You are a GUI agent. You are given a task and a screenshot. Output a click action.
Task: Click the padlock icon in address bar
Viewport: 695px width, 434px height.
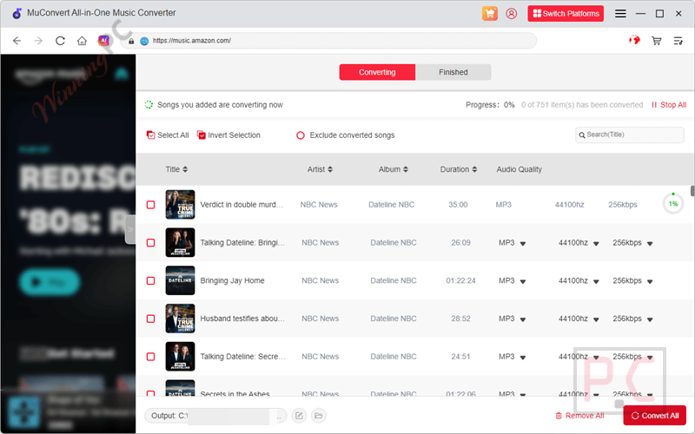coord(131,41)
